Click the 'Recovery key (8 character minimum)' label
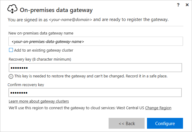192x132 pixels. click(40, 59)
